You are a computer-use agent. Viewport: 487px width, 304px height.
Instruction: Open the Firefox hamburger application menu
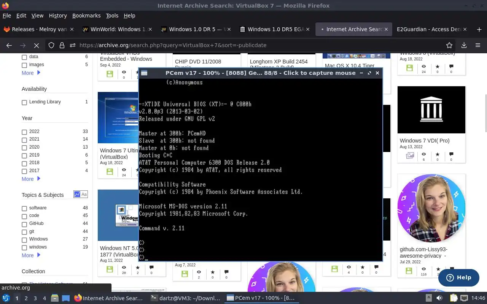pyautogui.click(x=478, y=45)
